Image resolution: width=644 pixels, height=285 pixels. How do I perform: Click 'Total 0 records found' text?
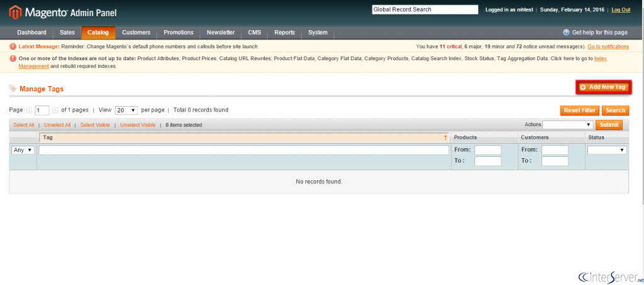201,110
